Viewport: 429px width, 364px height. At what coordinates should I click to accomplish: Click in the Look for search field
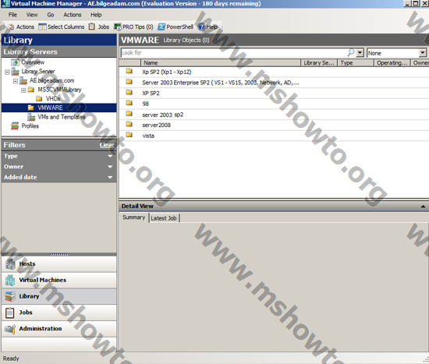233,53
